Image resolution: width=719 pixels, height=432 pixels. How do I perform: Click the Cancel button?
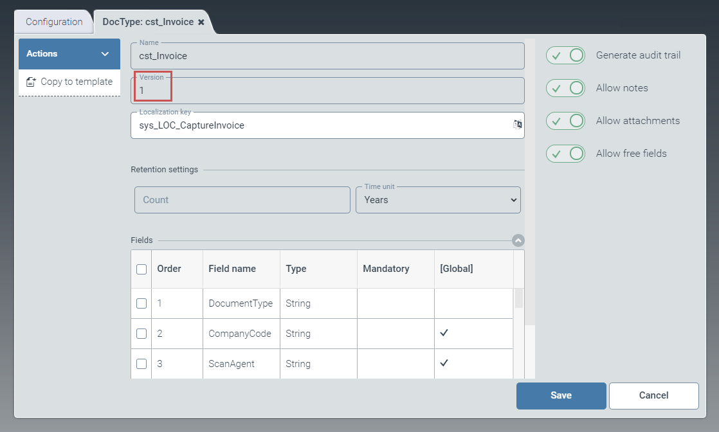(653, 395)
